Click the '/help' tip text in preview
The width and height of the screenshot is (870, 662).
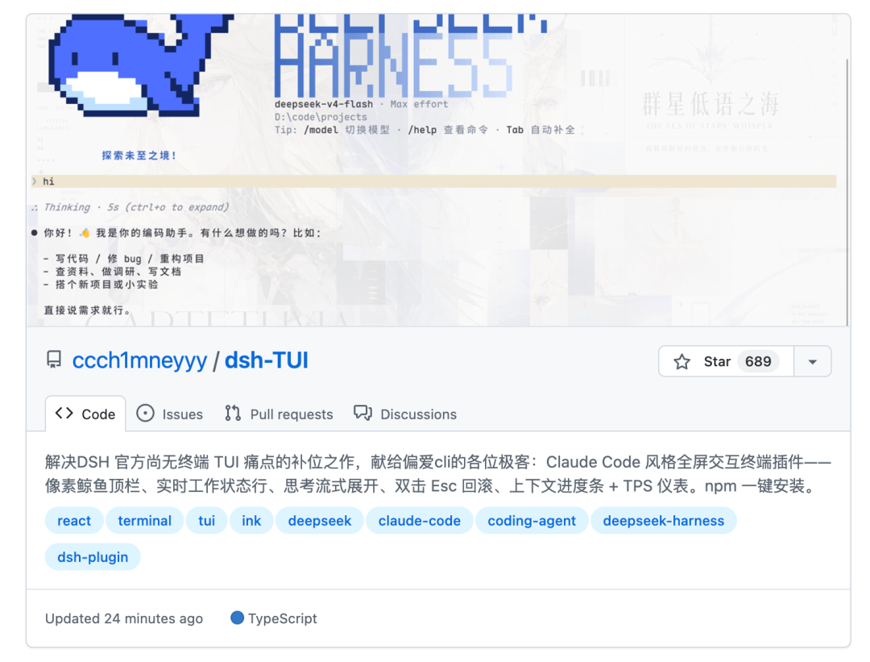pyautogui.click(x=422, y=129)
